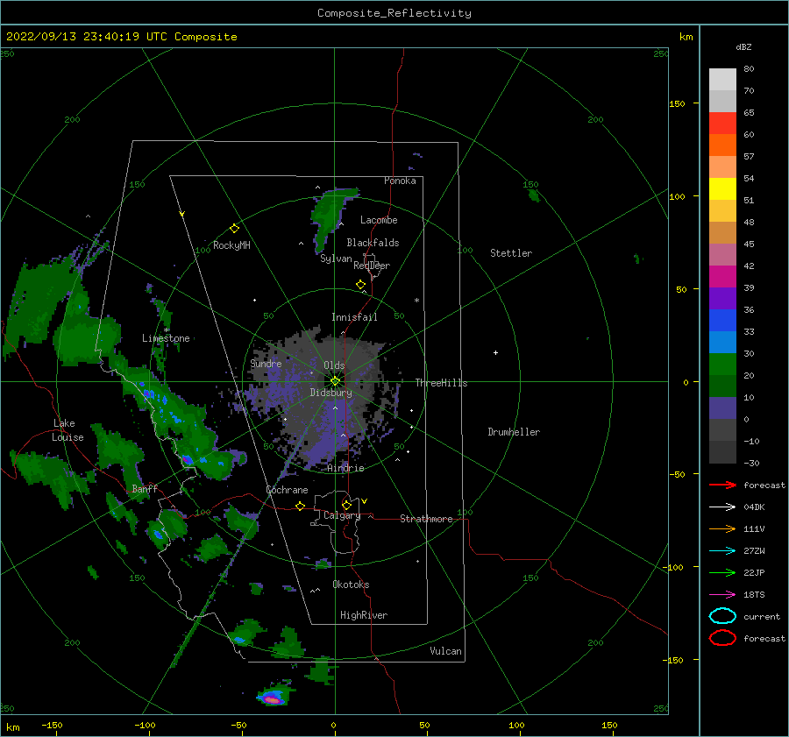The height and width of the screenshot is (737, 789).
Task: Click the cyan 'current' ellipse legend icon
Action: coord(722,616)
